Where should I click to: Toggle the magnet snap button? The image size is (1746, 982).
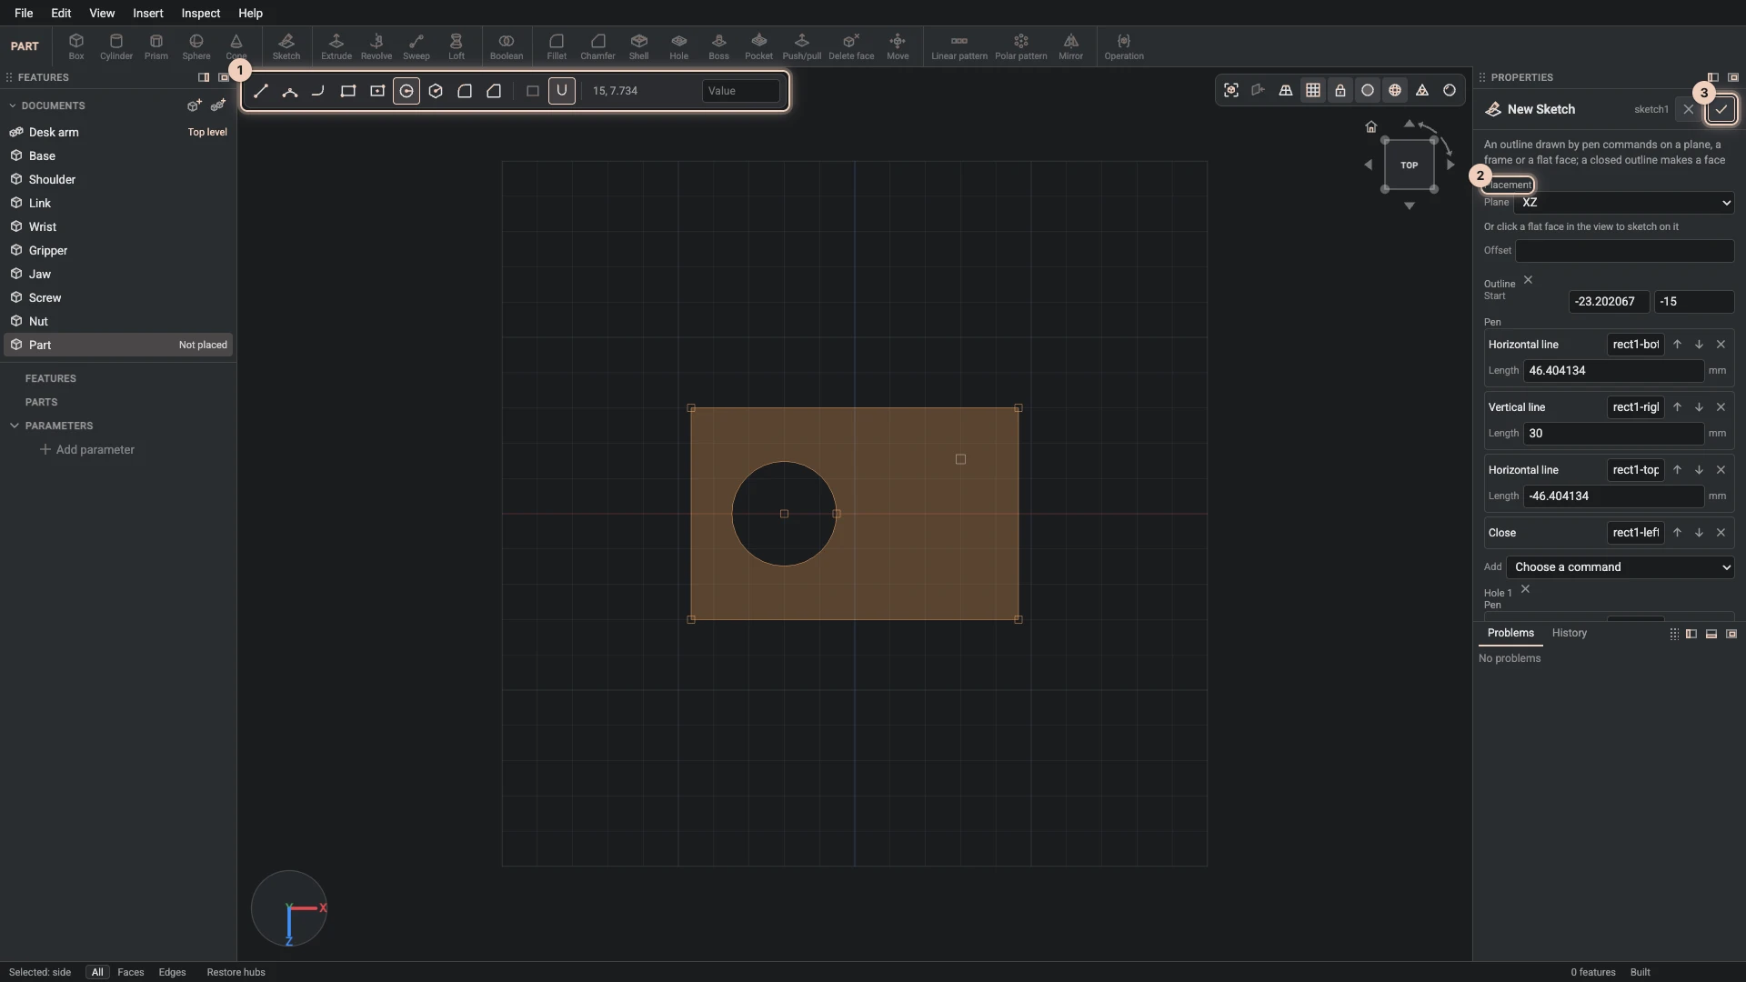(562, 91)
